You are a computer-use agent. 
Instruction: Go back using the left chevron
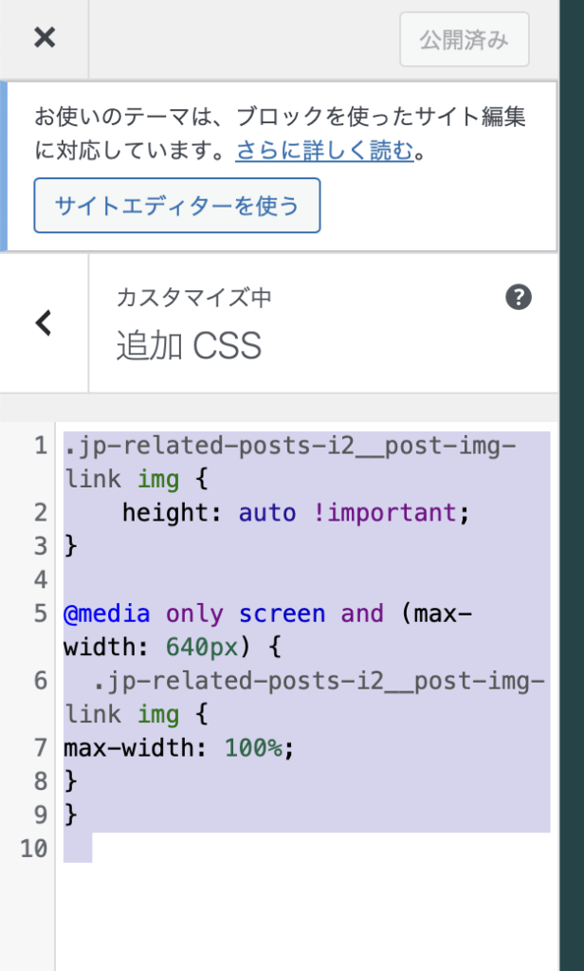[44, 323]
